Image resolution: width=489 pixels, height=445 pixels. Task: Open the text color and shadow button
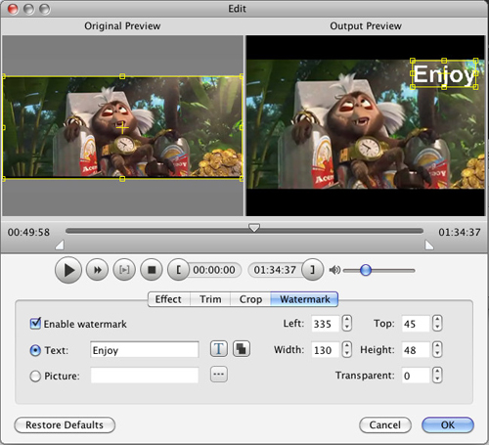pos(242,349)
